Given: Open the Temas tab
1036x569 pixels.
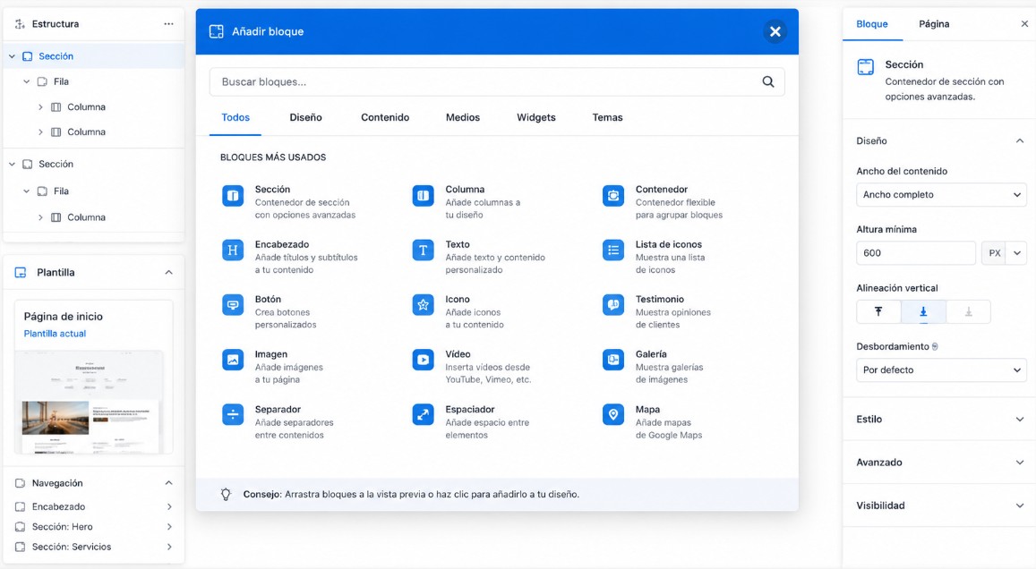Looking at the screenshot, I should (607, 117).
